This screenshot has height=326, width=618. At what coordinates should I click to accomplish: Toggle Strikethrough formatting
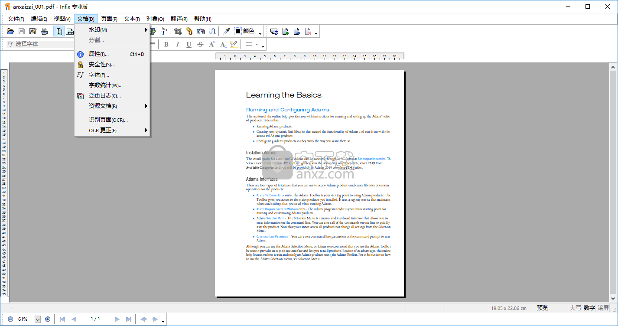click(x=200, y=44)
